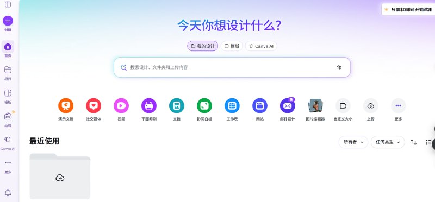Open the Home sidebar item
This screenshot has height=202, width=435.
point(8,47)
